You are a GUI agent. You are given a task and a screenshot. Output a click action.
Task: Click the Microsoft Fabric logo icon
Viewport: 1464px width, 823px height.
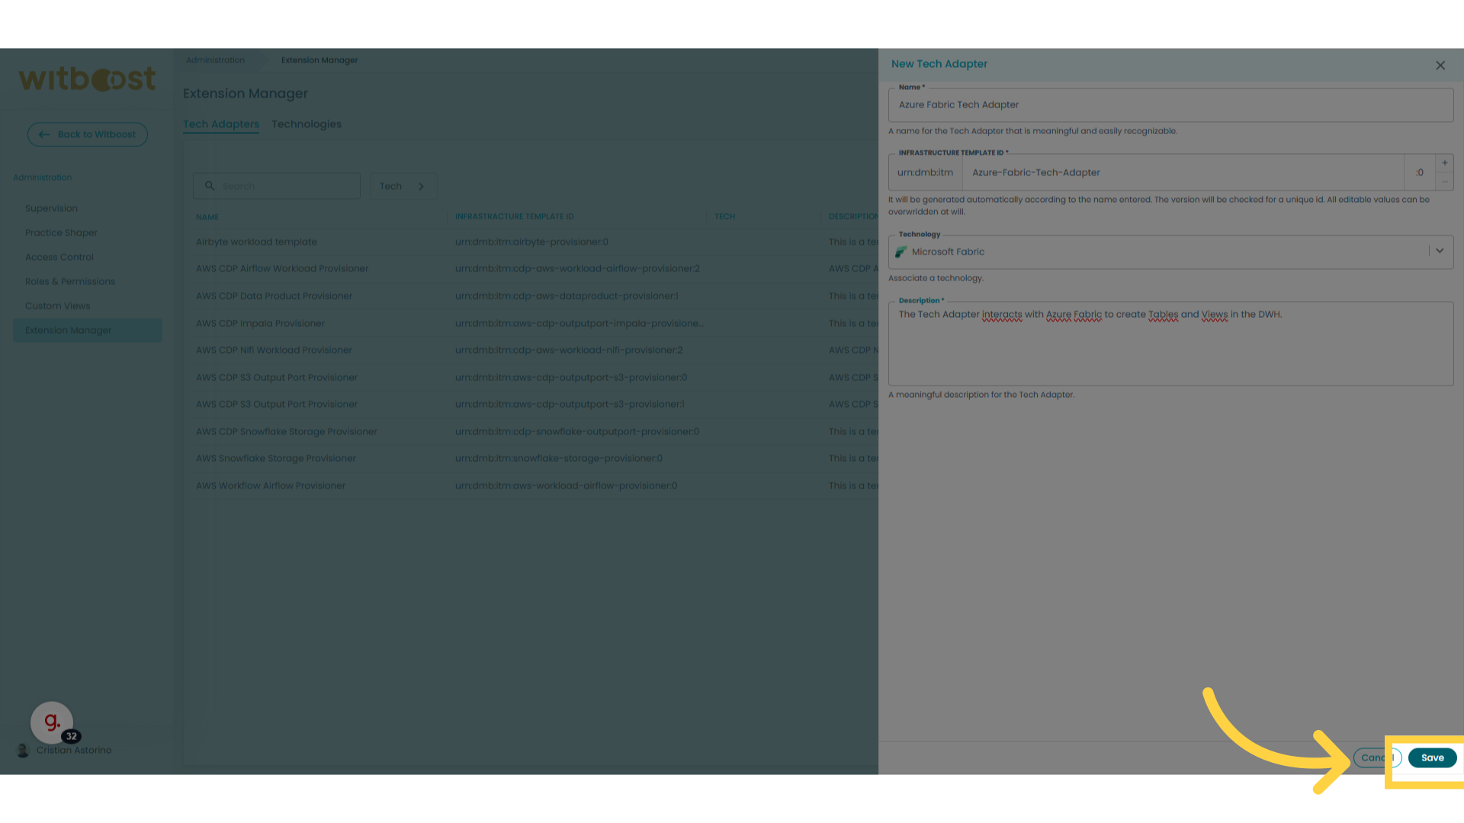(901, 251)
